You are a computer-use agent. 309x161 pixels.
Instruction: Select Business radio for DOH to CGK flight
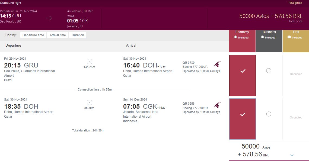click(269, 114)
